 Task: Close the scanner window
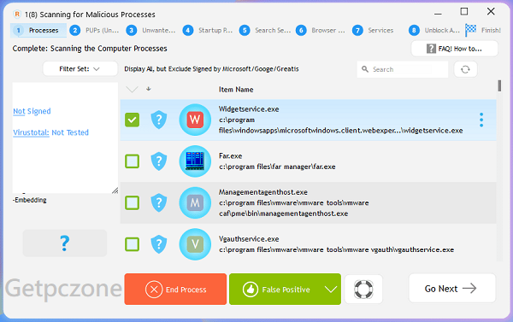[491, 11]
